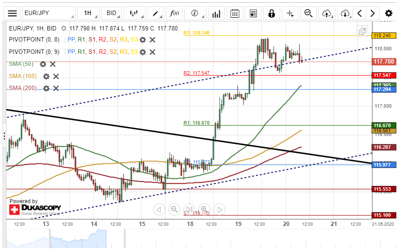Toggle the padlock lock icon
399x249 pixels.
[271, 13]
